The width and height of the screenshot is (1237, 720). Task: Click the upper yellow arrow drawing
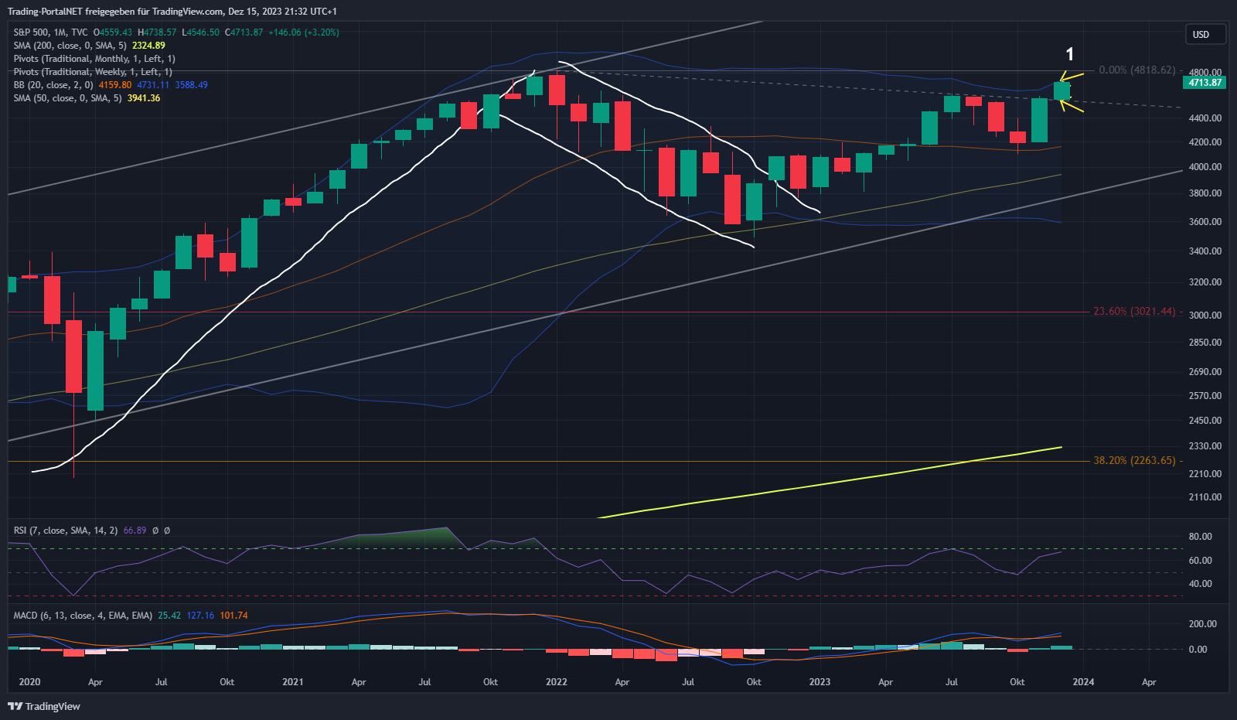pos(1072,76)
